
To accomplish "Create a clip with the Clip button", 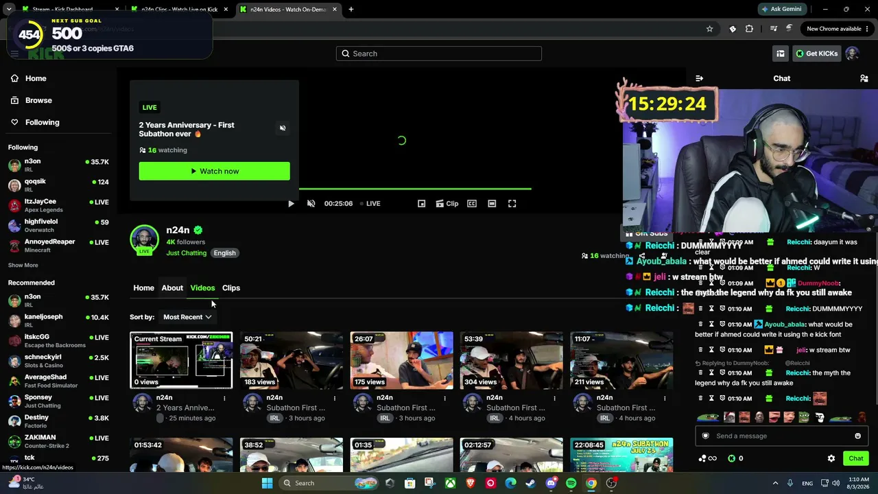I will click(x=447, y=204).
